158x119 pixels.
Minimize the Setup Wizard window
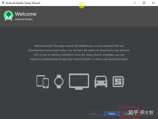(135, 3)
